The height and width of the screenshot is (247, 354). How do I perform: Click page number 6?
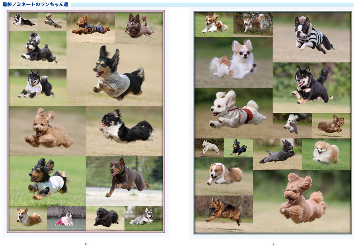(86, 244)
